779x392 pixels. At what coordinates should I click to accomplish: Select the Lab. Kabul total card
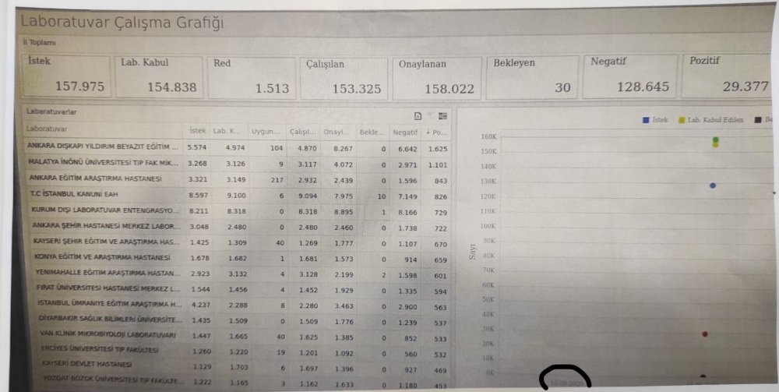[x=159, y=77]
